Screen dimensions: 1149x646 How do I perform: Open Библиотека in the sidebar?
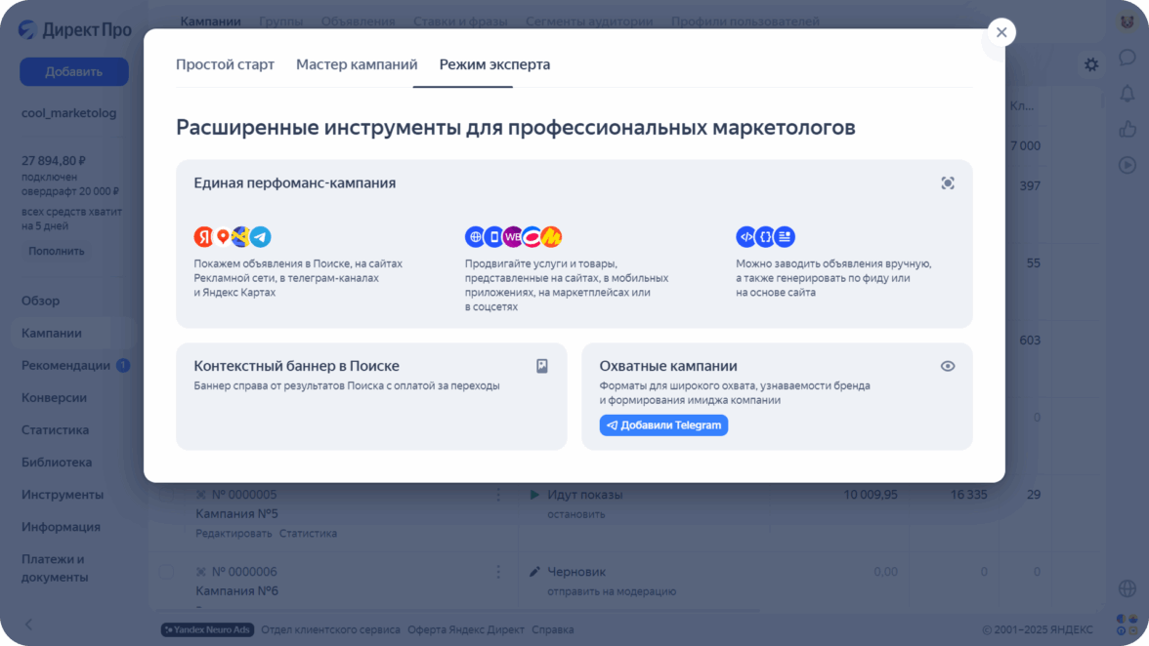(x=57, y=462)
